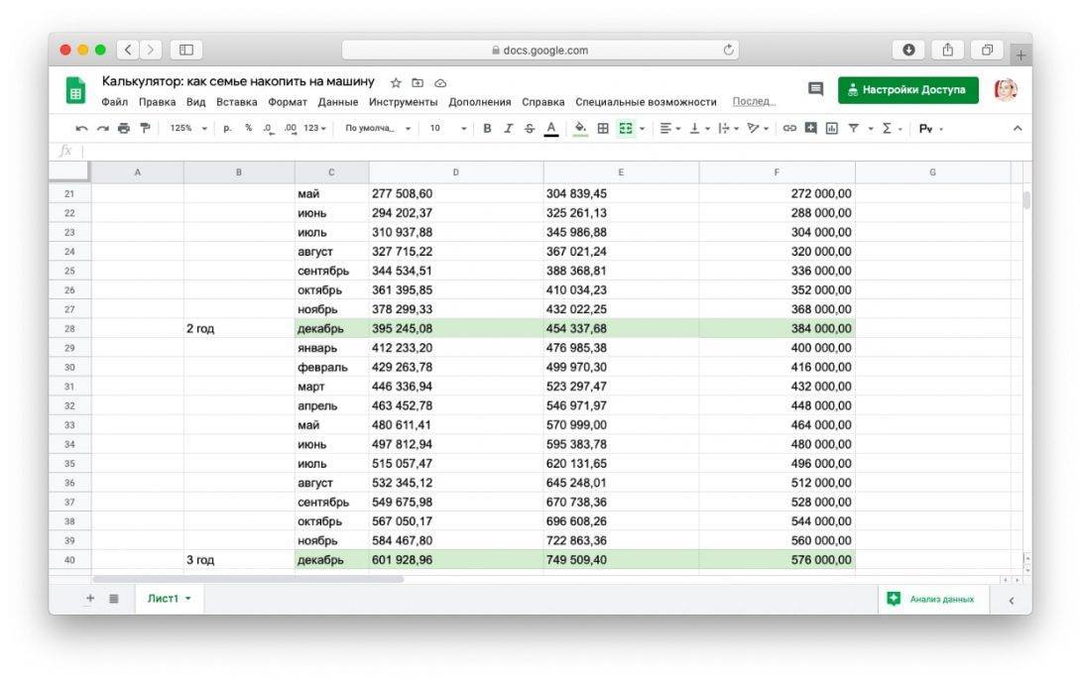Select cell containing 395 245,08
The height and width of the screenshot is (679, 1081).
pos(455,329)
